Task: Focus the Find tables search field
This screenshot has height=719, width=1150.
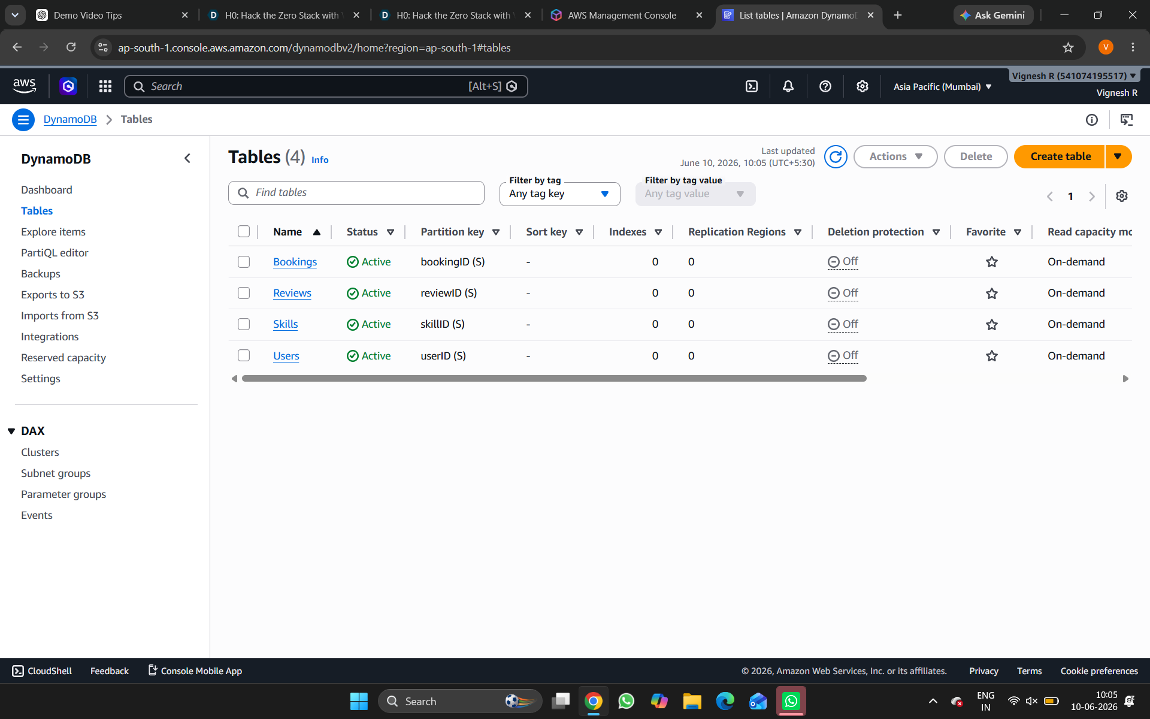Action: (356, 193)
